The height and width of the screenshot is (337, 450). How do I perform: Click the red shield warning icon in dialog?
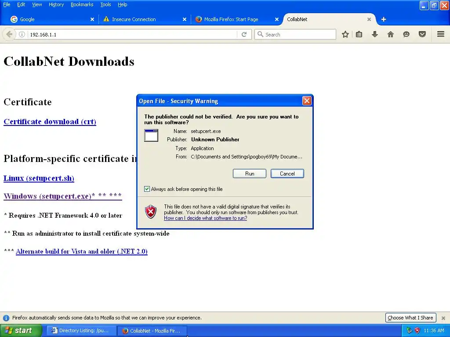[x=151, y=212]
